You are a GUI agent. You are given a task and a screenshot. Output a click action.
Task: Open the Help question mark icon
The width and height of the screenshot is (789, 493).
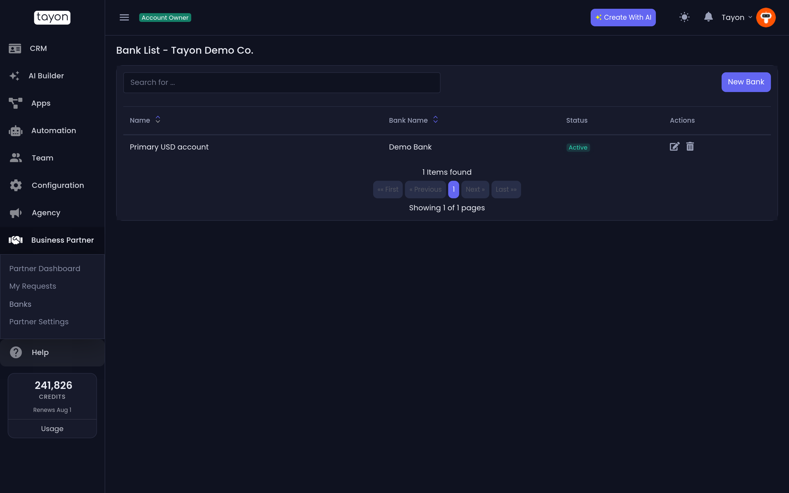point(16,352)
